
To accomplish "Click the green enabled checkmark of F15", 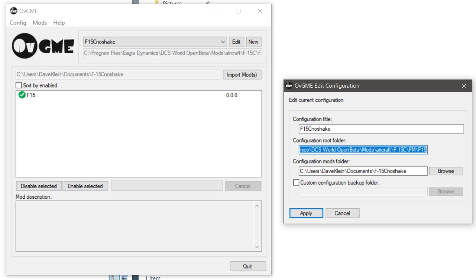I will (x=22, y=95).
